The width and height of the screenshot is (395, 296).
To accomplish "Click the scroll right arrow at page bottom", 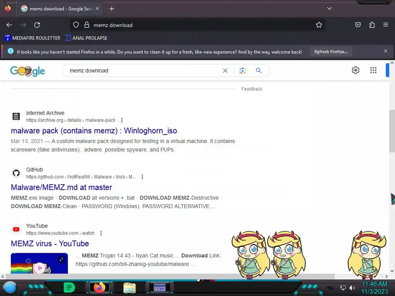I will [x=386, y=276].
